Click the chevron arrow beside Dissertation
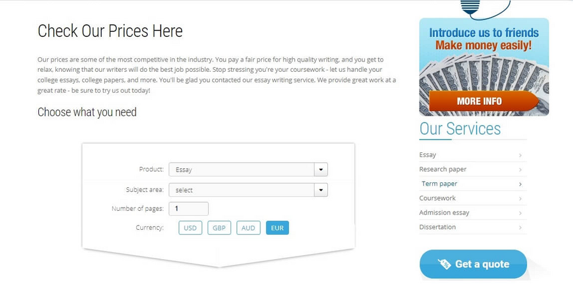 [x=520, y=228]
